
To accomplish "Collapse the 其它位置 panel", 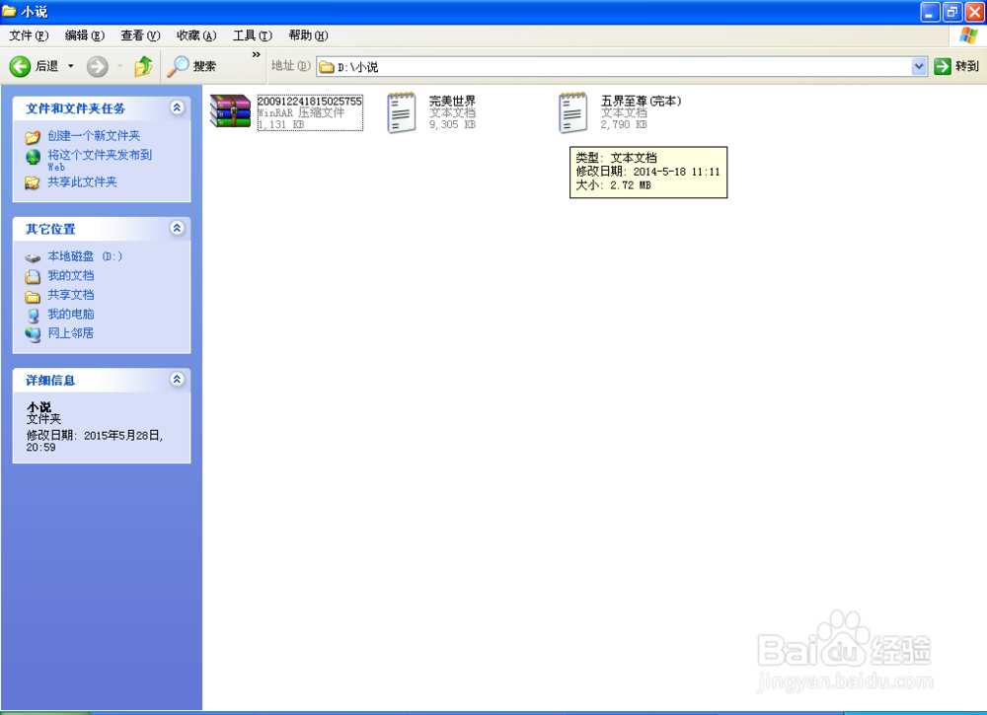I will (177, 228).
